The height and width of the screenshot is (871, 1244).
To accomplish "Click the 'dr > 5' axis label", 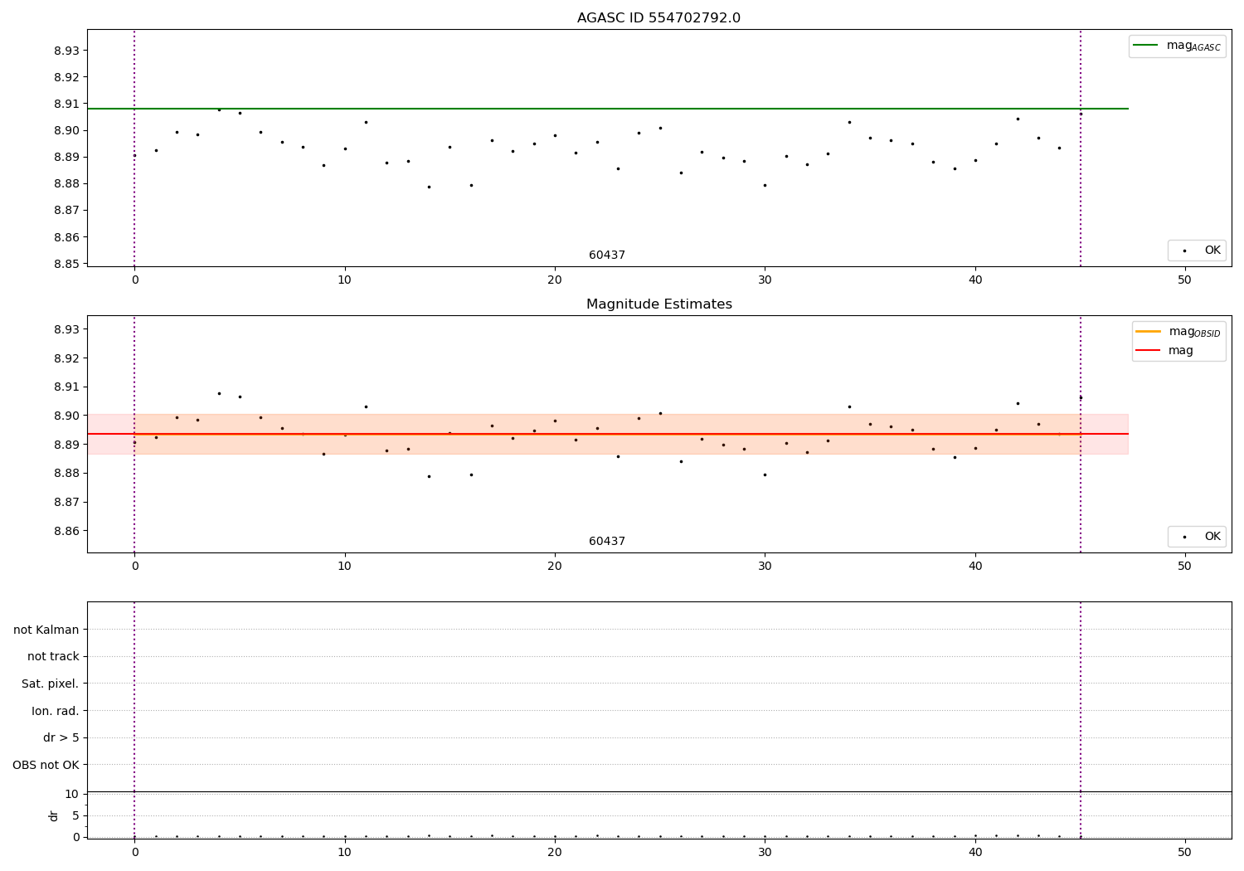I will pos(61,737).
